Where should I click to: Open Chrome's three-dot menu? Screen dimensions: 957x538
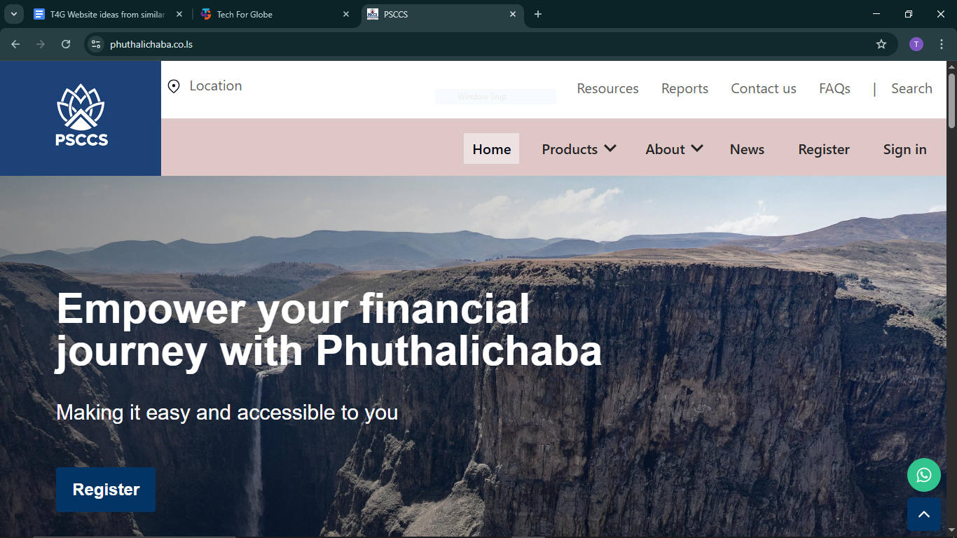coord(942,44)
